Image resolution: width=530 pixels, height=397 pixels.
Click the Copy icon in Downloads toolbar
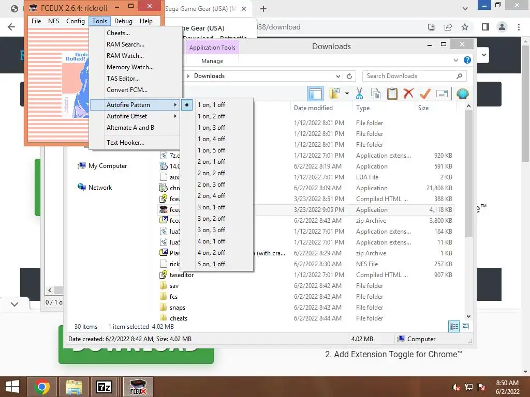pyautogui.click(x=376, y=94)
